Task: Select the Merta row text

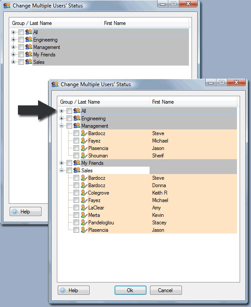Action: coord(94,215)
